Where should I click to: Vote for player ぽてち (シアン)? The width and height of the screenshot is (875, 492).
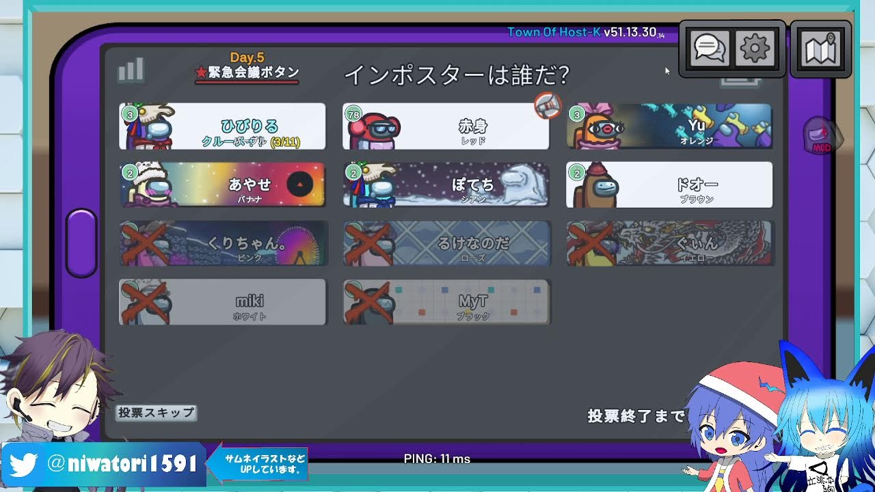coord(446,184)
